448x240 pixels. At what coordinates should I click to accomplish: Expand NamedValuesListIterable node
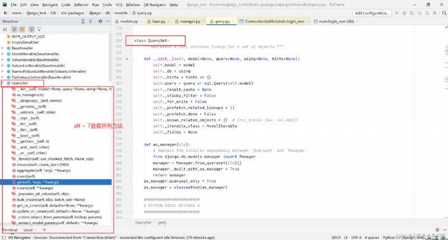3,72
